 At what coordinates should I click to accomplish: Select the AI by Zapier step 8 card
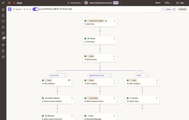click(x=100, y=100)
